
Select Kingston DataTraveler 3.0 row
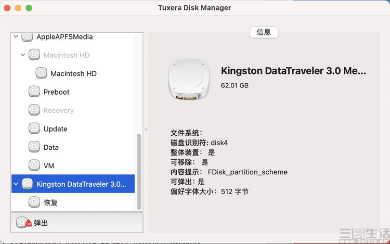73,184
